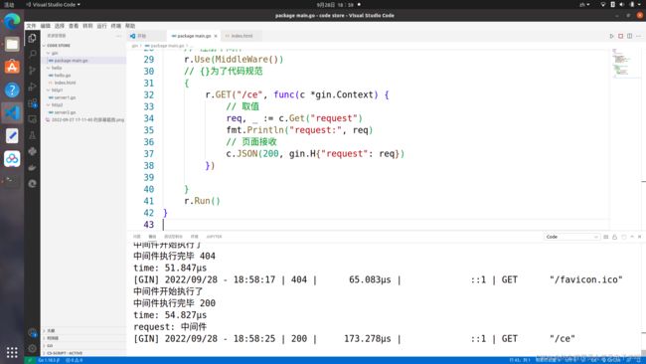Open Ubuntu Software from the dock
Screen dimensions: 646x364
click(x=12, y=67)
